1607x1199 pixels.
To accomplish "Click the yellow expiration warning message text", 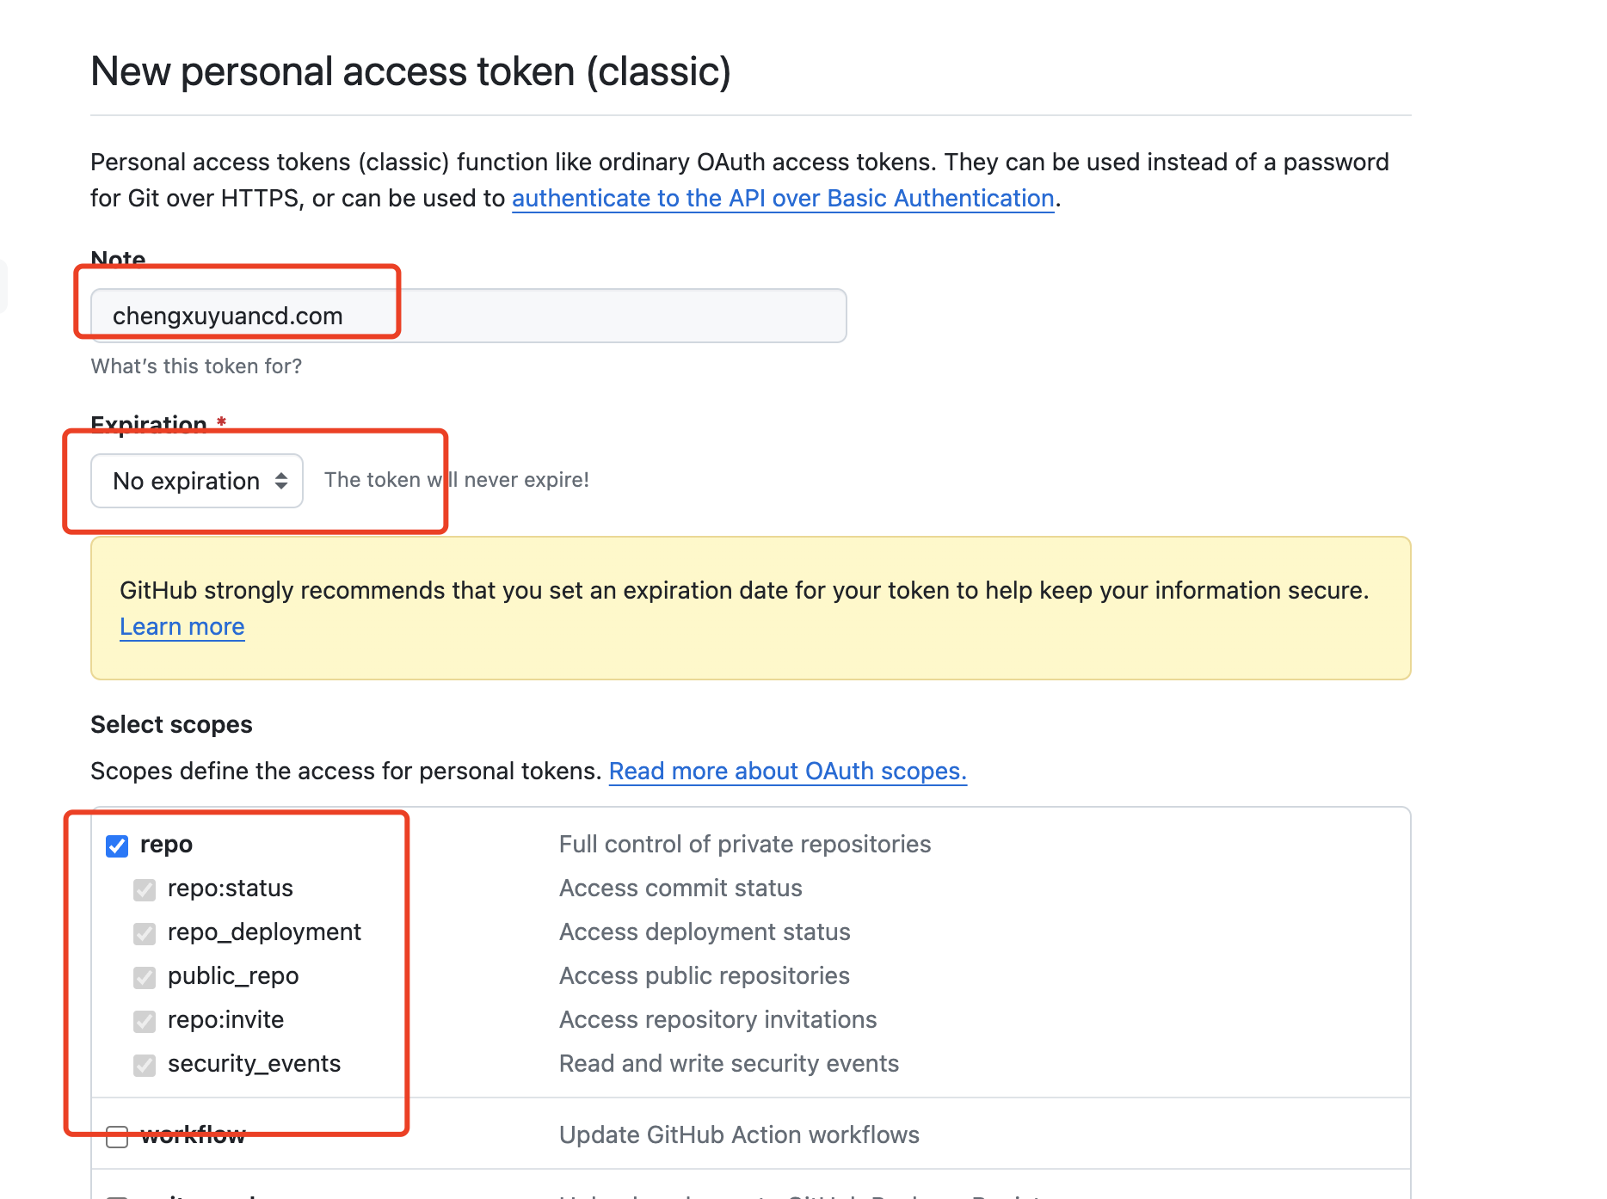I will coord(743,591).
